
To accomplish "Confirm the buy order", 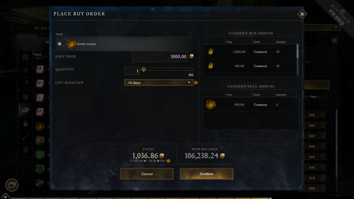I will [x=206, y=174].
